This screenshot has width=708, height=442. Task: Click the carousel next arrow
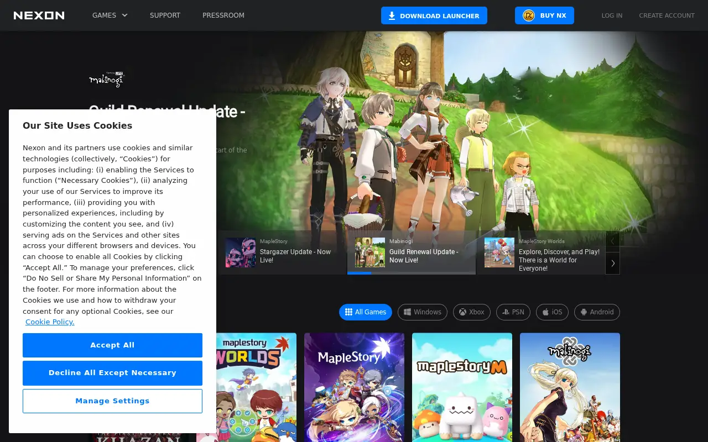point(613,264)
